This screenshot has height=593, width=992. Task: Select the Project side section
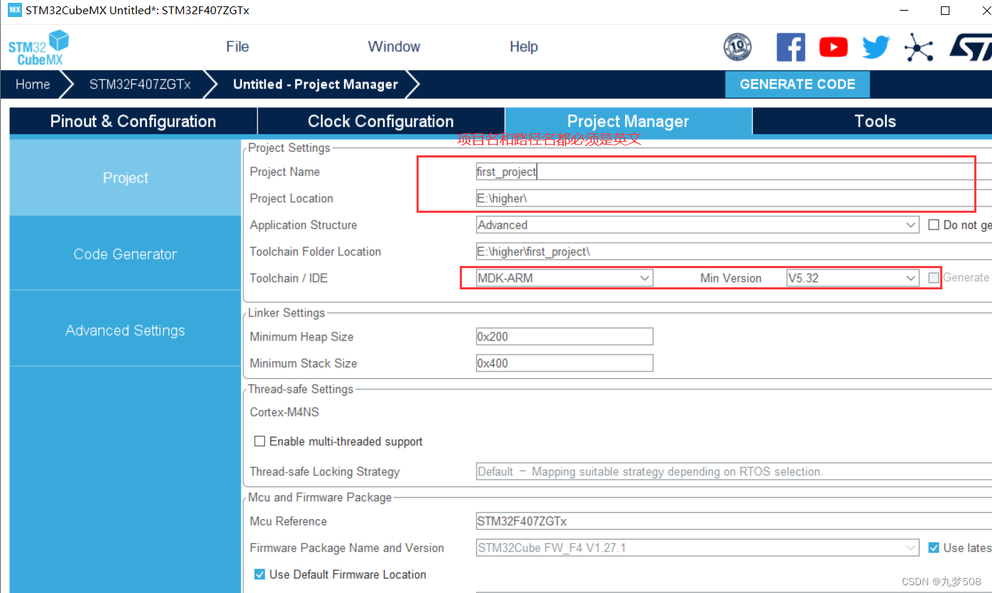(x=126, y=178)
